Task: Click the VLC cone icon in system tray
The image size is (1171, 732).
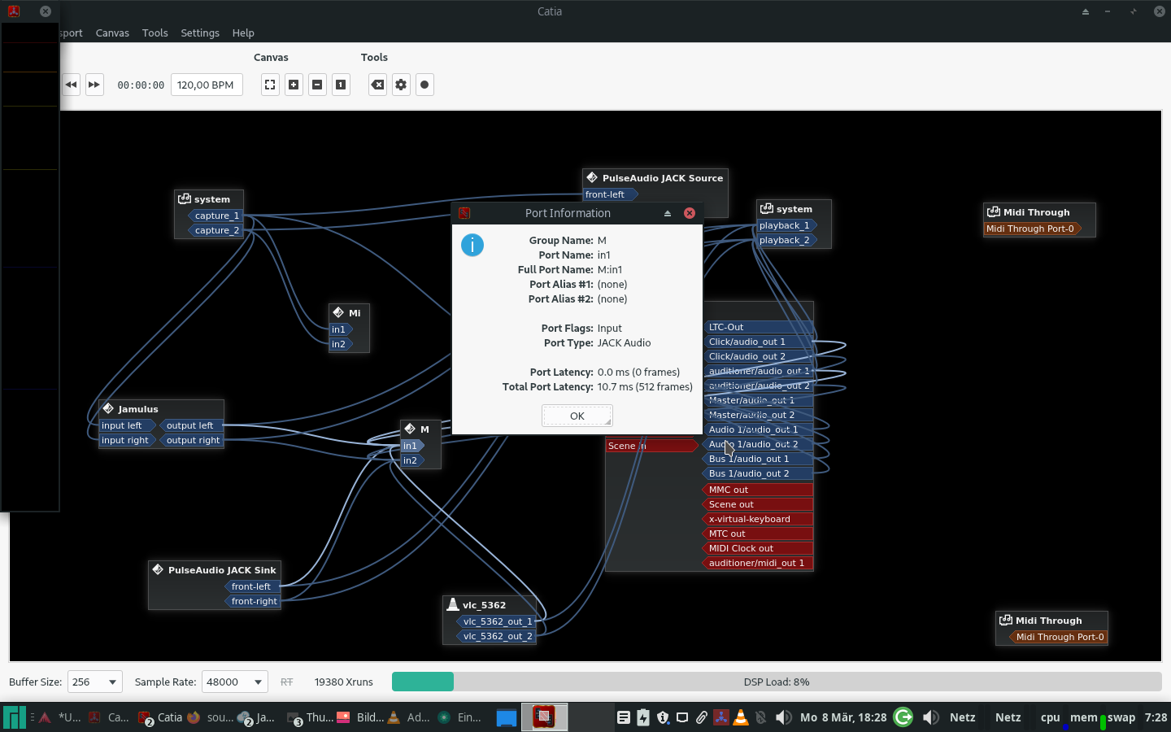Action: coord(741,717)
